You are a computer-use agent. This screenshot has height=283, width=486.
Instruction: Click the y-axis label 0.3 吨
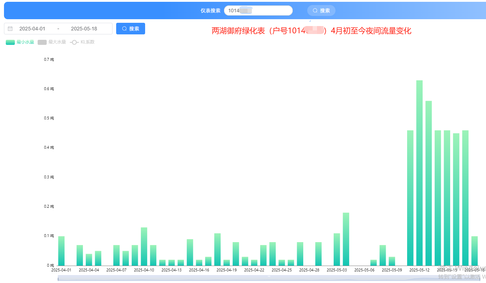point(49,177)
